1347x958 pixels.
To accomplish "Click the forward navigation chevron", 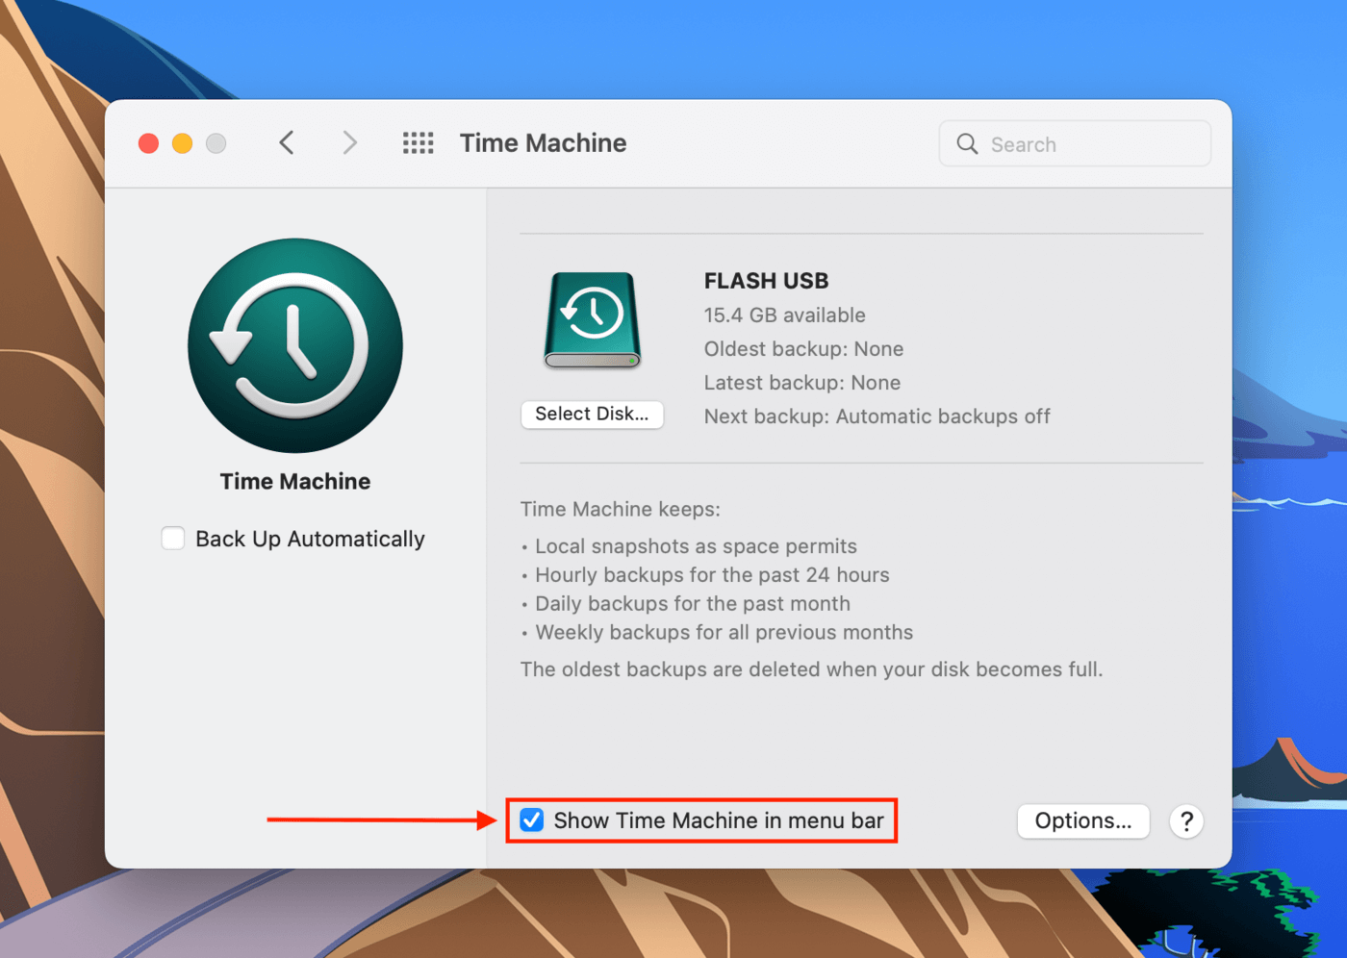I will tap(349, 143).
